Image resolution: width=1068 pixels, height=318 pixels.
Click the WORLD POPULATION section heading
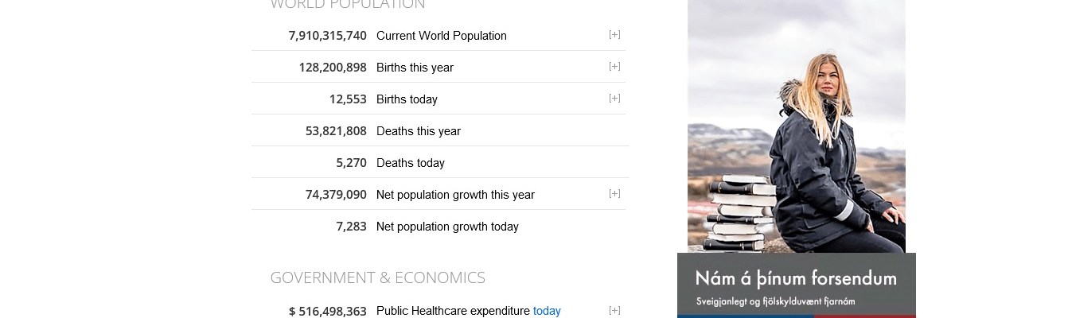tap(347, 4)
